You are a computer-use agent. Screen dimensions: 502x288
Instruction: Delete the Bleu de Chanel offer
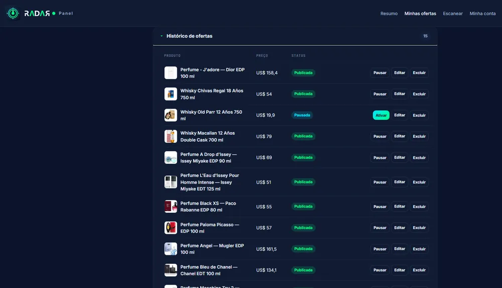point(419,270)
